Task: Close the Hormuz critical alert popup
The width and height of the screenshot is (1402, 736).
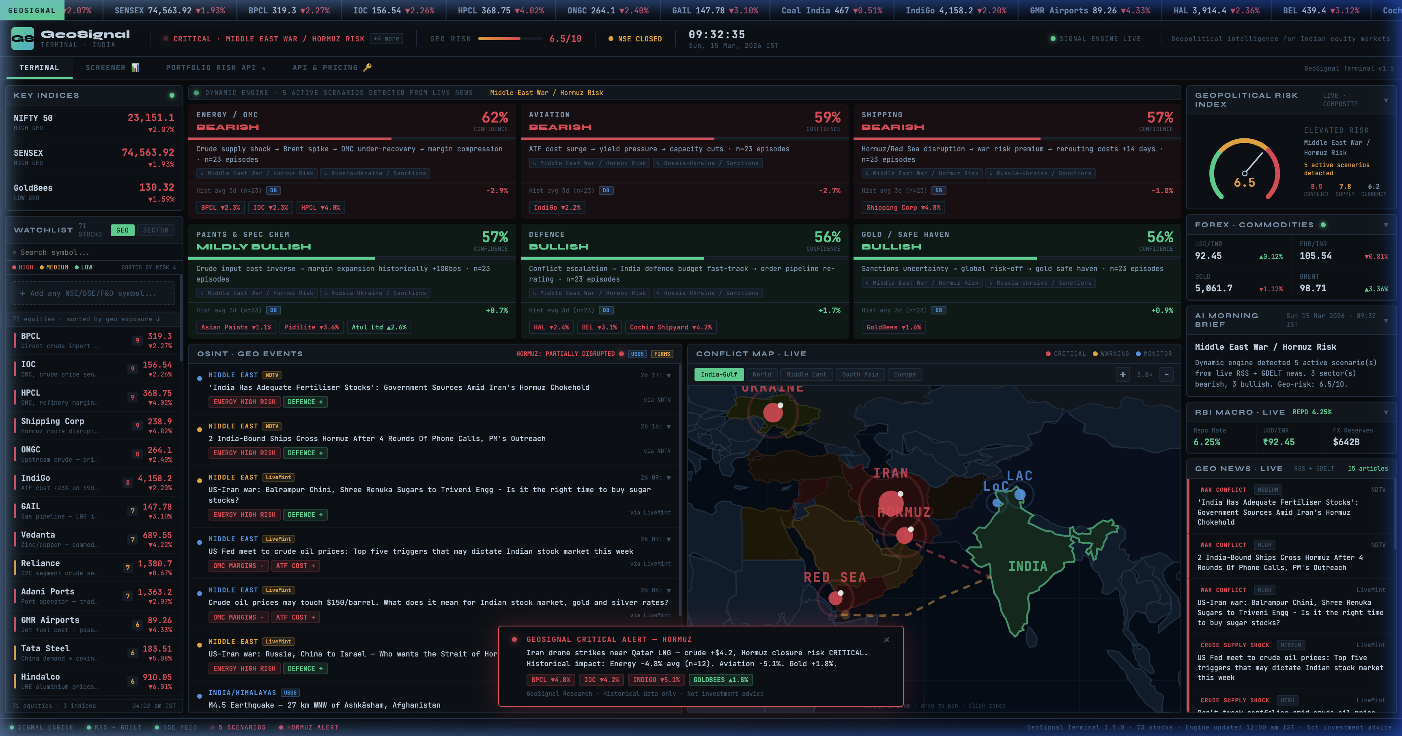Action: pyautogui.click(x=886, y=640)
